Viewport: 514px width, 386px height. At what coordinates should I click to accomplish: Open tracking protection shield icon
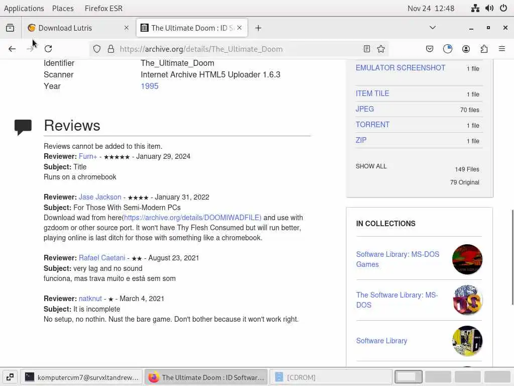coord(97,49)
